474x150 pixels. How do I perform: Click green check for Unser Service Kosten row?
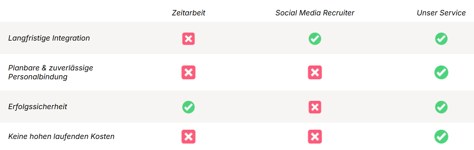(441, 137)
